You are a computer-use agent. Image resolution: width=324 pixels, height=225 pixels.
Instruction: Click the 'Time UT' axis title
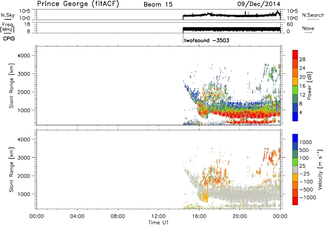[158, 223]
